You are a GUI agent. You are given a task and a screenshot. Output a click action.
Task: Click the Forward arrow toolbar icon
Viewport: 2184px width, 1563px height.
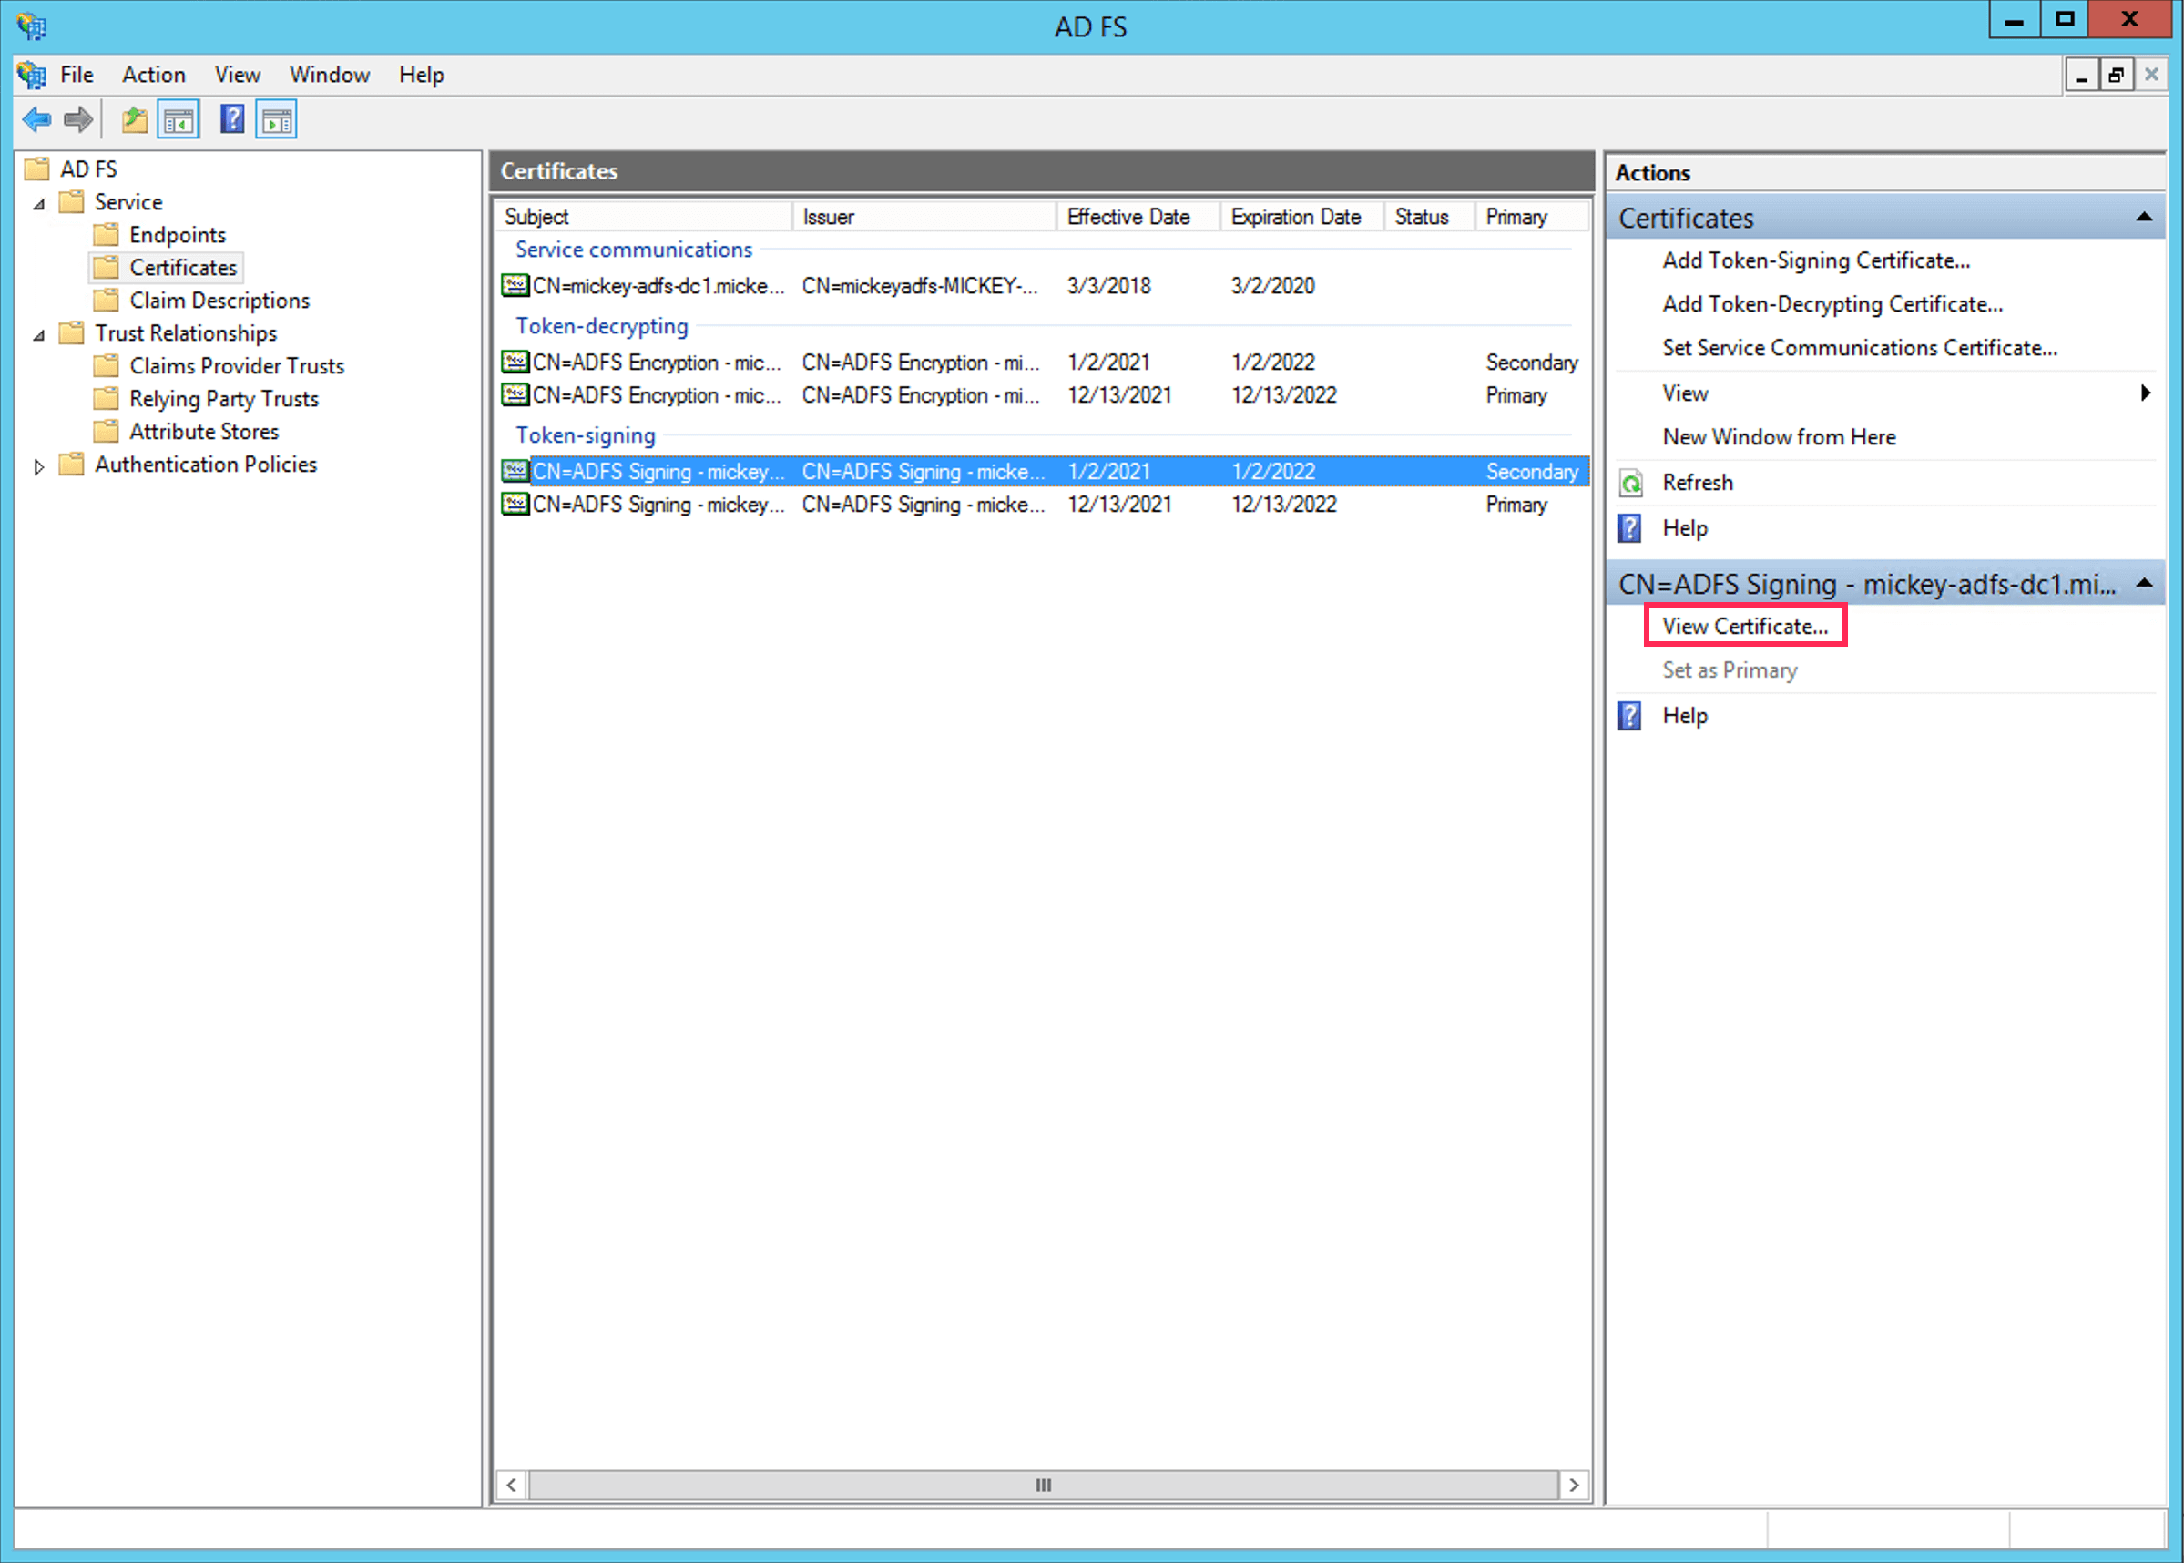pyautogui.click(x=79, y=120)
